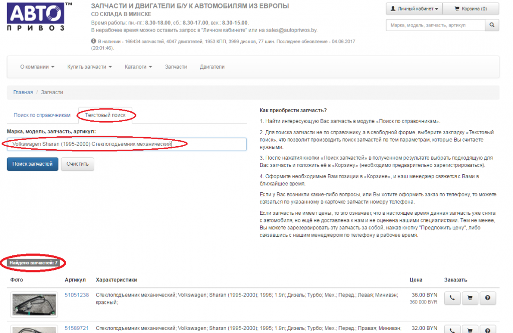The width and height of the screenshot is (513, 333).
Task: Open the О компании dropdown menu
Action: pos(37,67)
